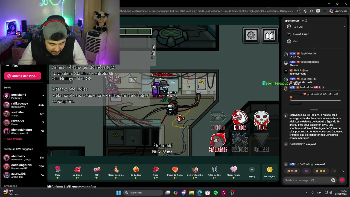This screenshot has height=197, width=350.
Task: Click the FRA language indicator
Action: pyautogui.click(x=319, y=193)
